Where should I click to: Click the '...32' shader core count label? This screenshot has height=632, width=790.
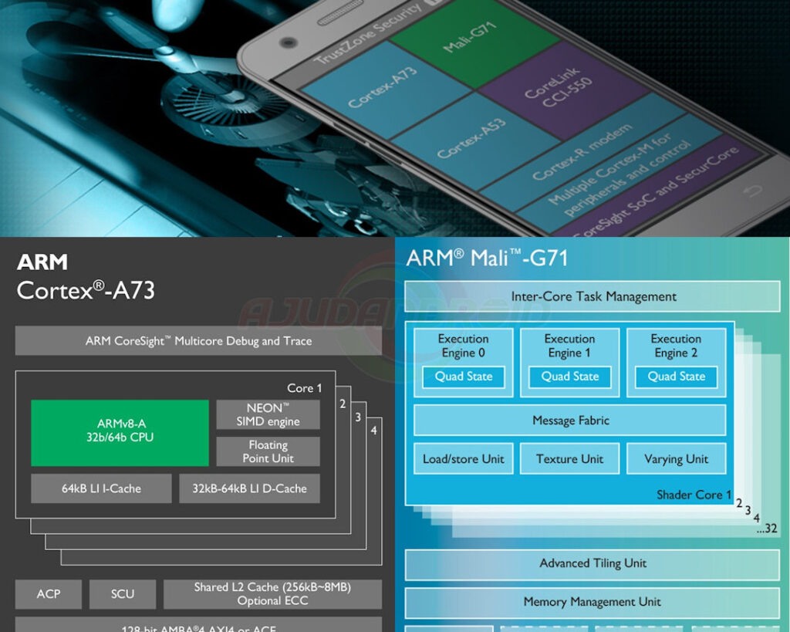[x=767, y=529]
